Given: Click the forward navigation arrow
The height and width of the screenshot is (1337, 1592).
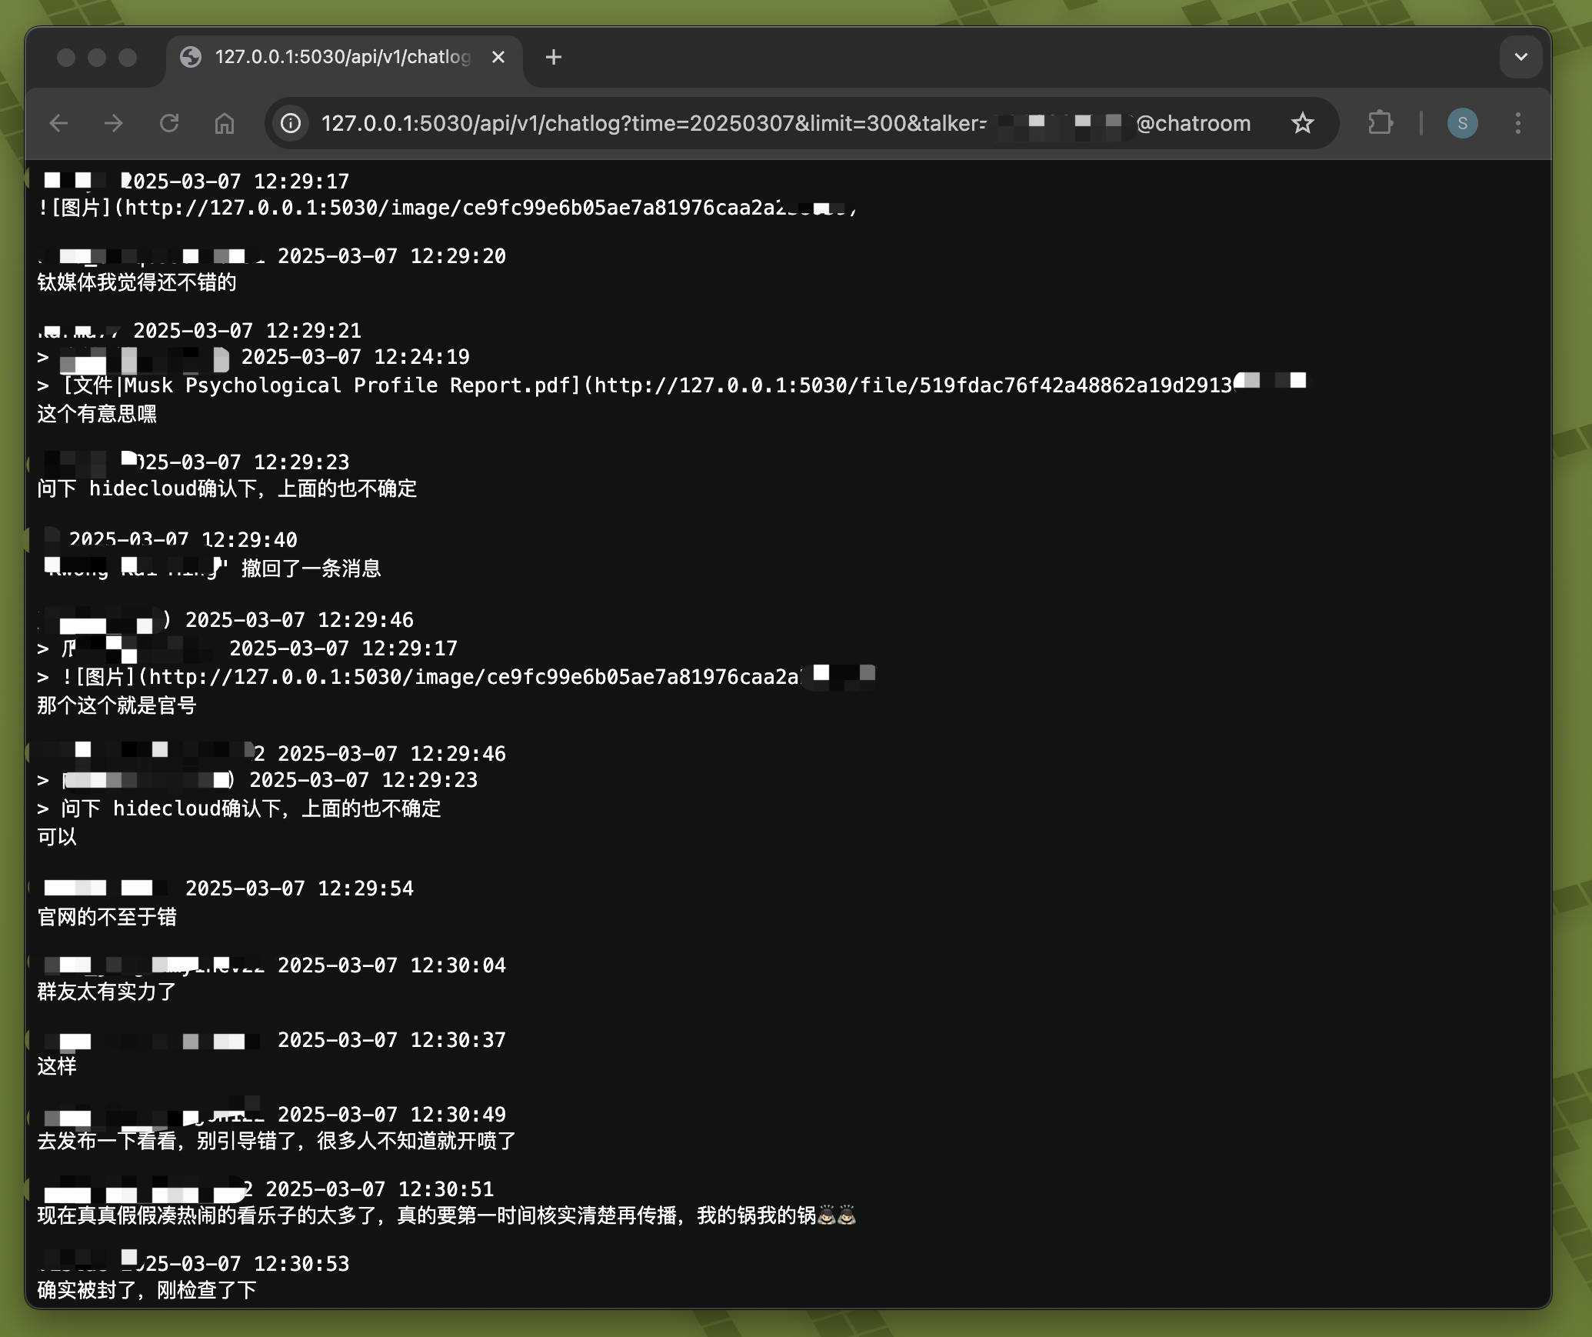Looking at the screenshot, I should point(114,123).
